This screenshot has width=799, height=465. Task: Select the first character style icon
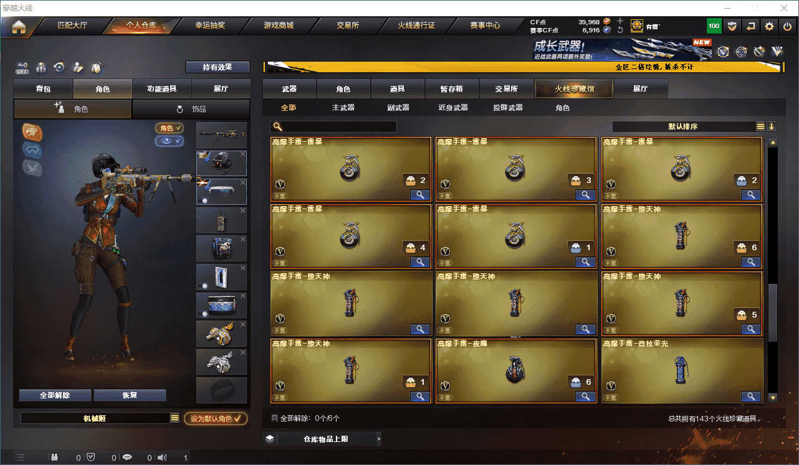[32, 131]
